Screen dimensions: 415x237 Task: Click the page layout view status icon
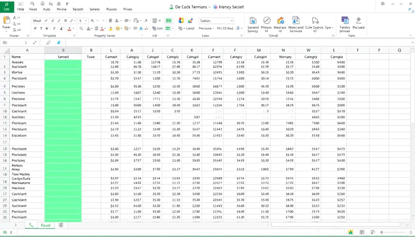[362, 232]
